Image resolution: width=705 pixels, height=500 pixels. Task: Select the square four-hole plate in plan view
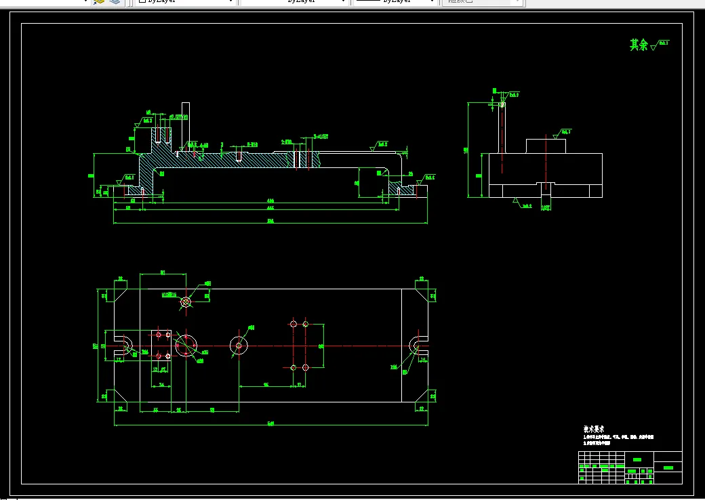pos(161,346)
